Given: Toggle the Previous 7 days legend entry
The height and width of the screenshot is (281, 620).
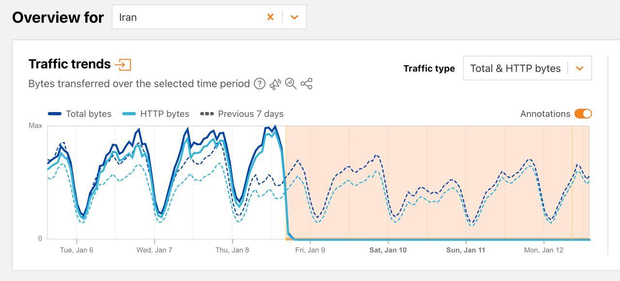Looking at the screenshot, I should (242, 114).
